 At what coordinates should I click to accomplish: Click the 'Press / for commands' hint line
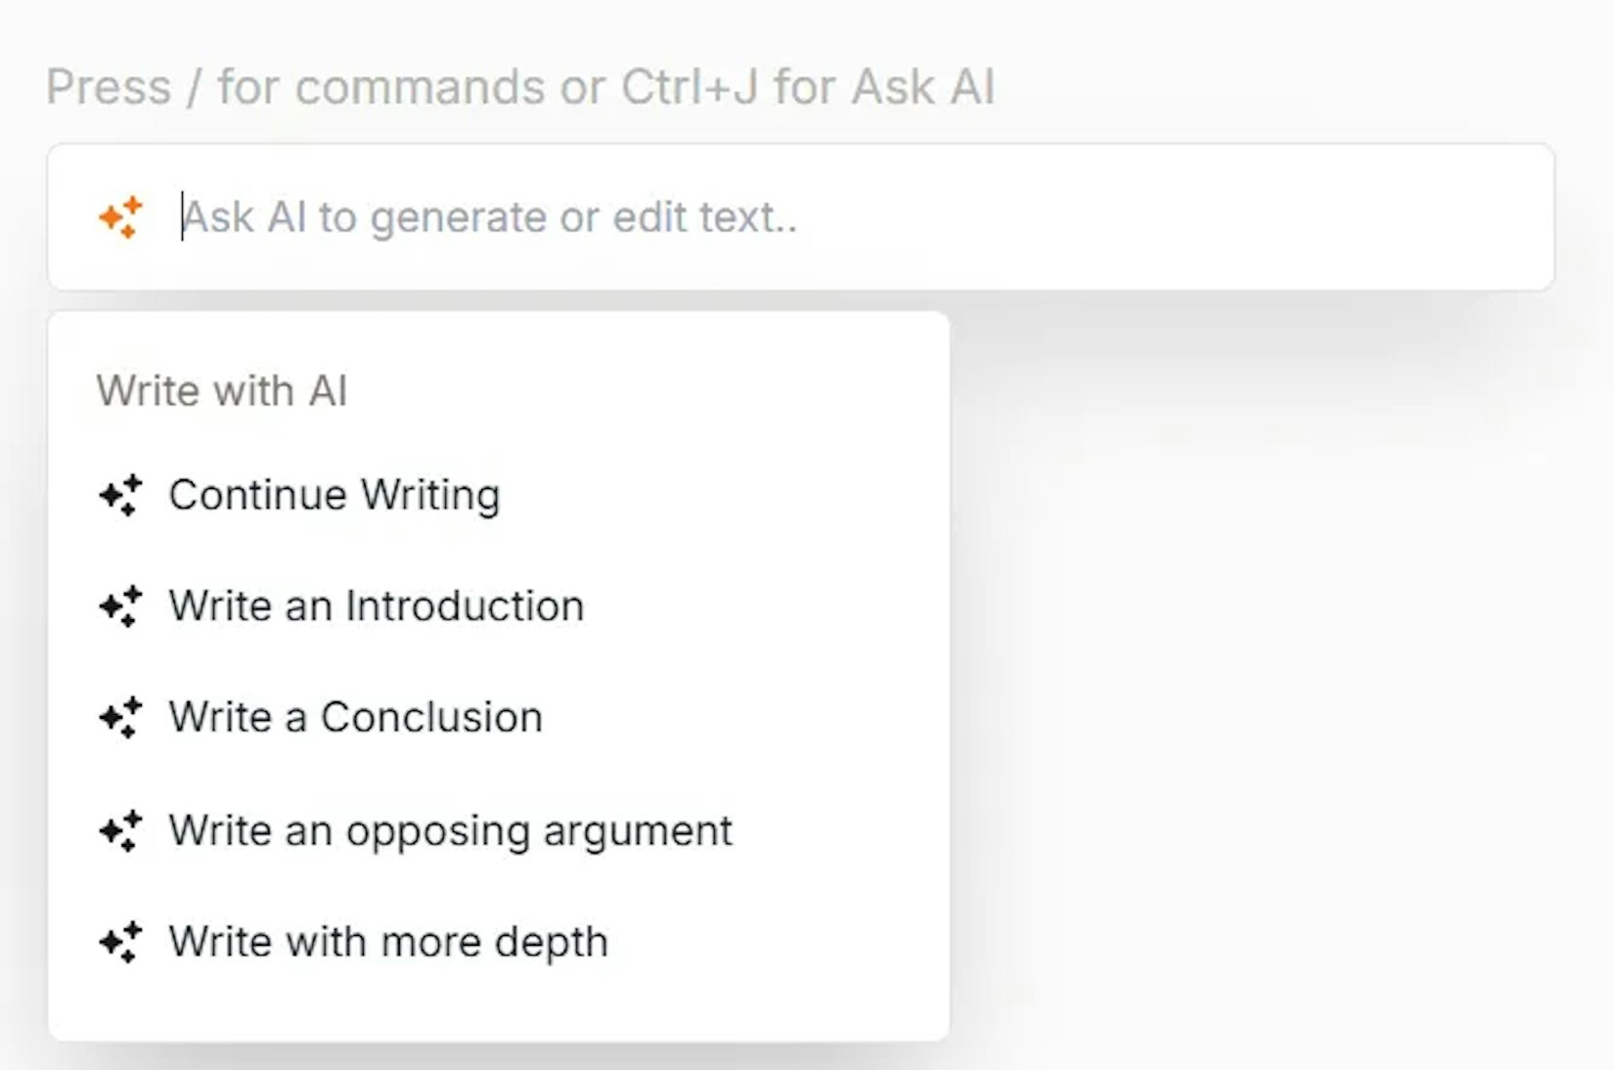pos(293,87)
